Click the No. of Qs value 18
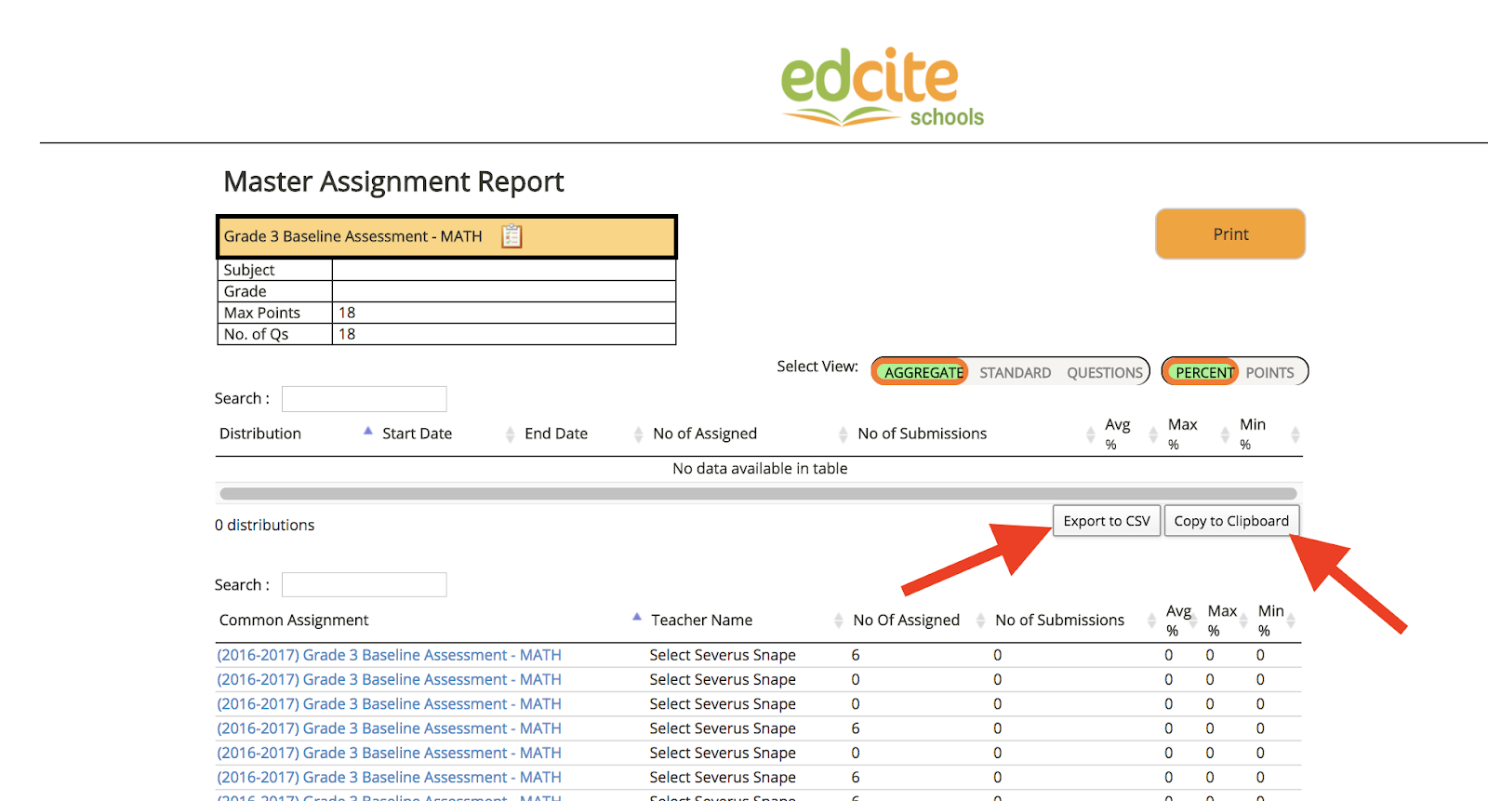1488x801 pixels. [x=347, y=334]
